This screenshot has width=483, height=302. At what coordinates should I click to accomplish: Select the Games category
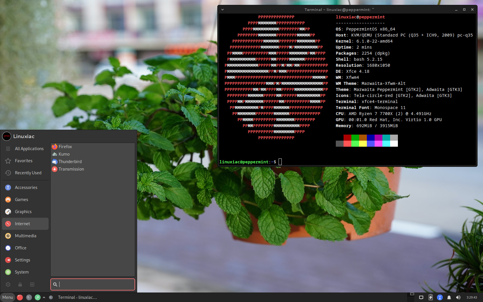pos(25,200)
